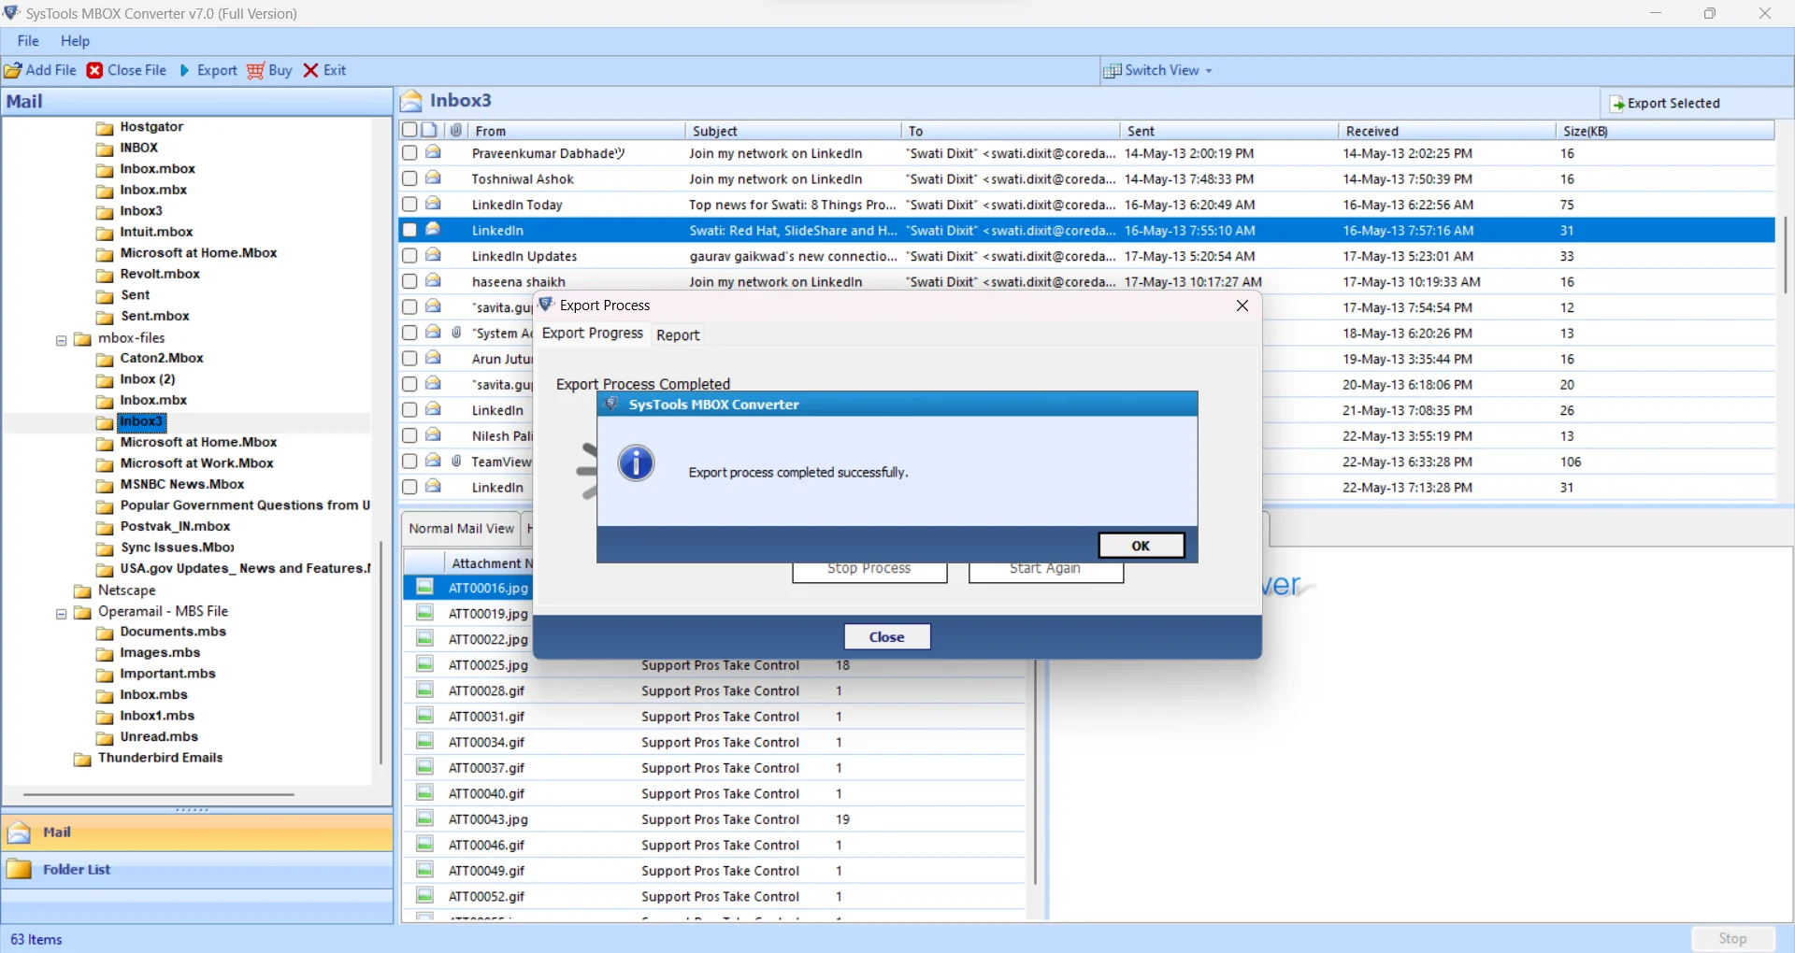The height and width of the screenshot is (953, 1795).
Task: Click the Stop button in status bar
Action: pyautogui.click(x=1732, y=939)
